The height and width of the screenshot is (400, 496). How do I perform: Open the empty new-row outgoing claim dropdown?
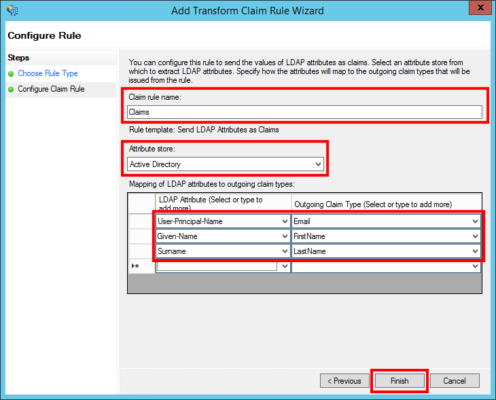coord(475,266)
